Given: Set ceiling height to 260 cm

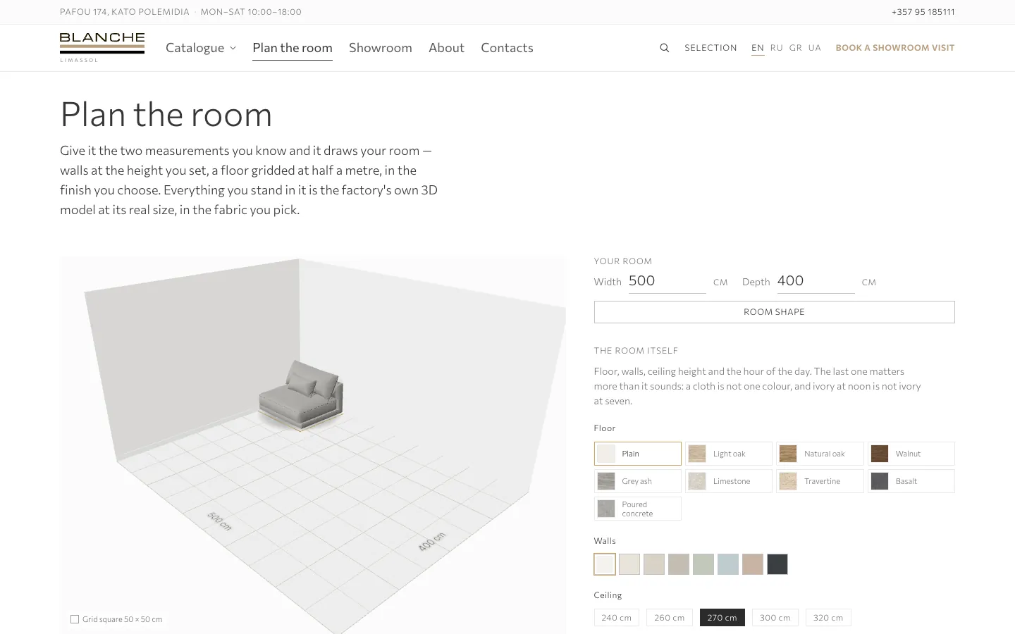Looking at the screenshot, I should point(670,618).
